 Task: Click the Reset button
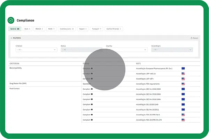click(x=194, y=38)
